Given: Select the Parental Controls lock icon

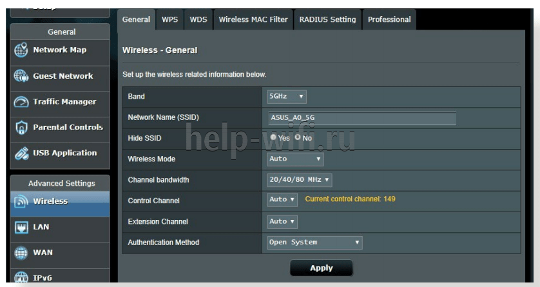Looking at the screenshot, I should 21,128.
